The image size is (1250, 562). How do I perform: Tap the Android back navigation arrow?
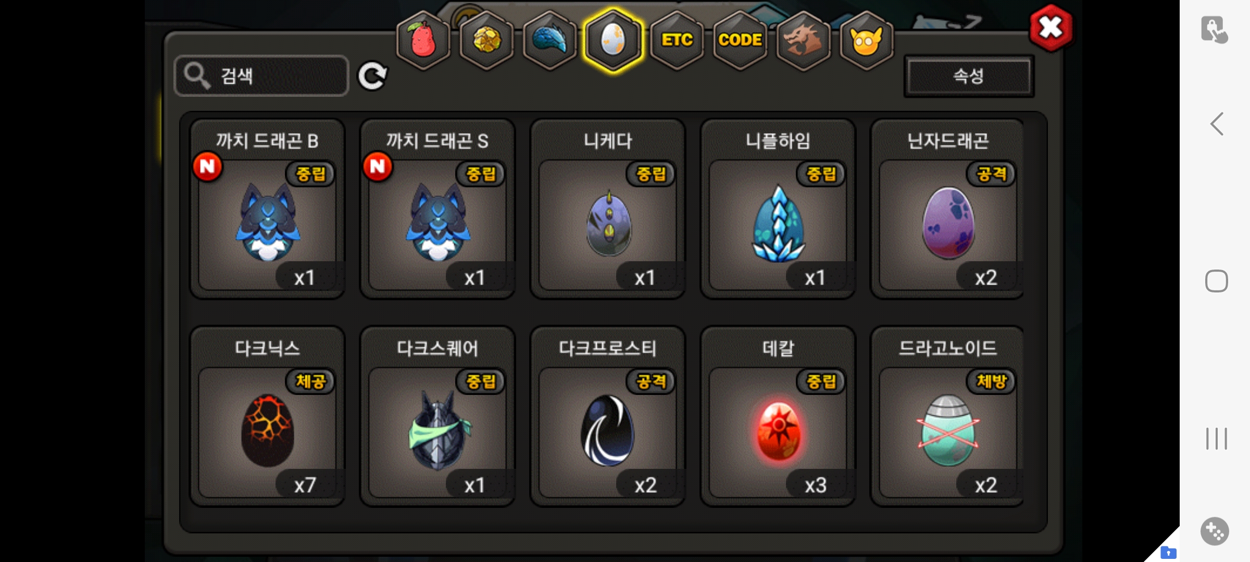[1217, 124]
